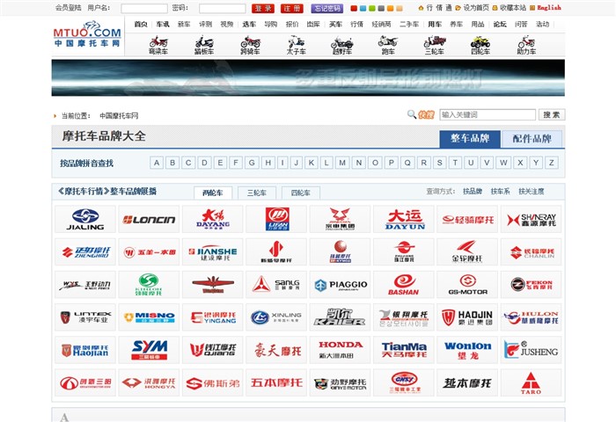616x422 pixels.
Task: Focus the 用户名 username input field
Action: pos(144,8)
